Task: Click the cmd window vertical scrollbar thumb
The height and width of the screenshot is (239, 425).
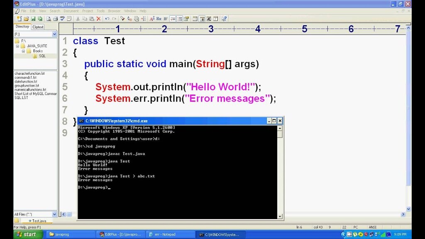Action: [280, 134]
